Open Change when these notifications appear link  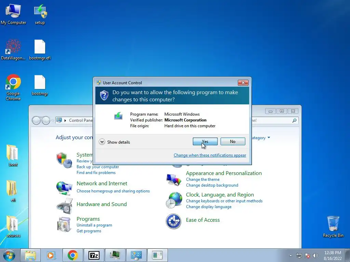[210, 155]
